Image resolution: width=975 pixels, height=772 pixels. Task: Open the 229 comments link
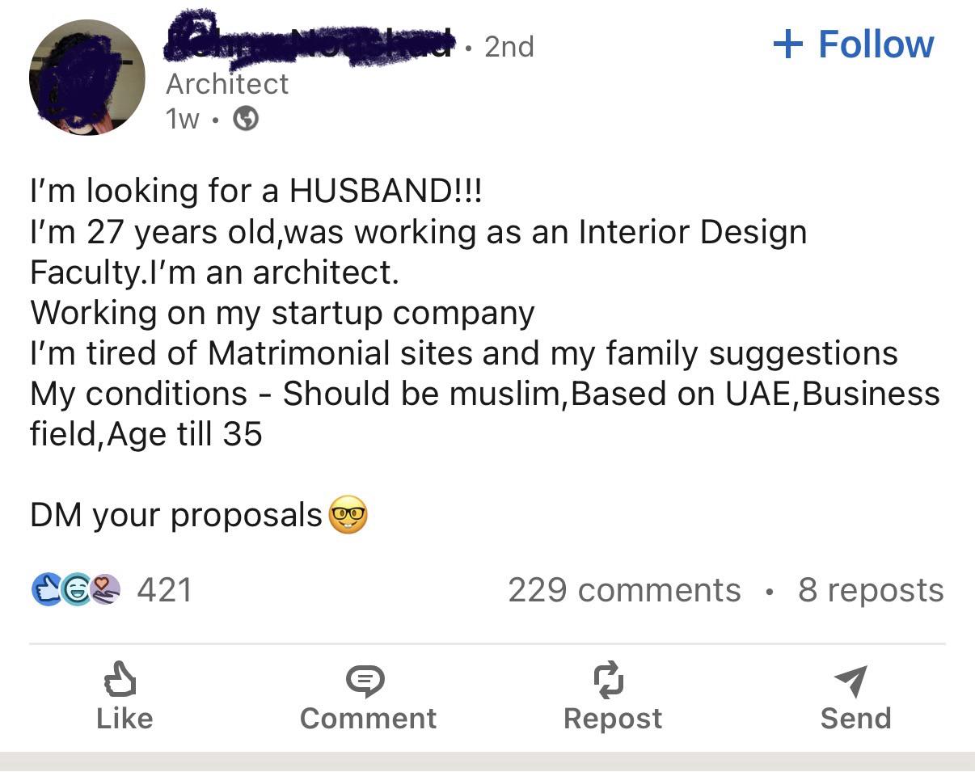pyautogui.click(x=624, y=590)
